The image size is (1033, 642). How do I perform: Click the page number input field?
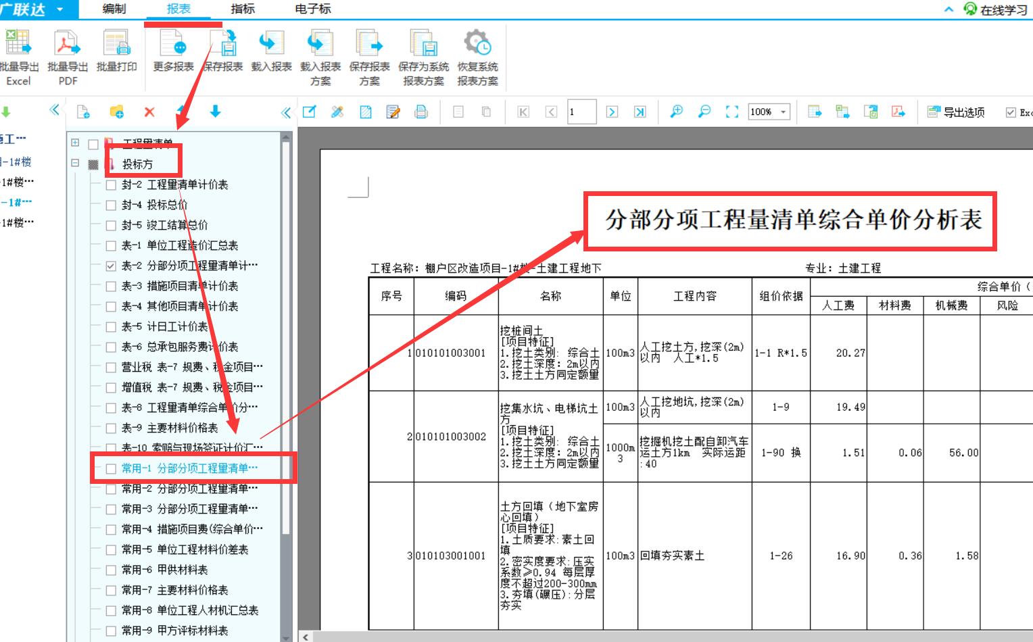(x=581, y=112)
